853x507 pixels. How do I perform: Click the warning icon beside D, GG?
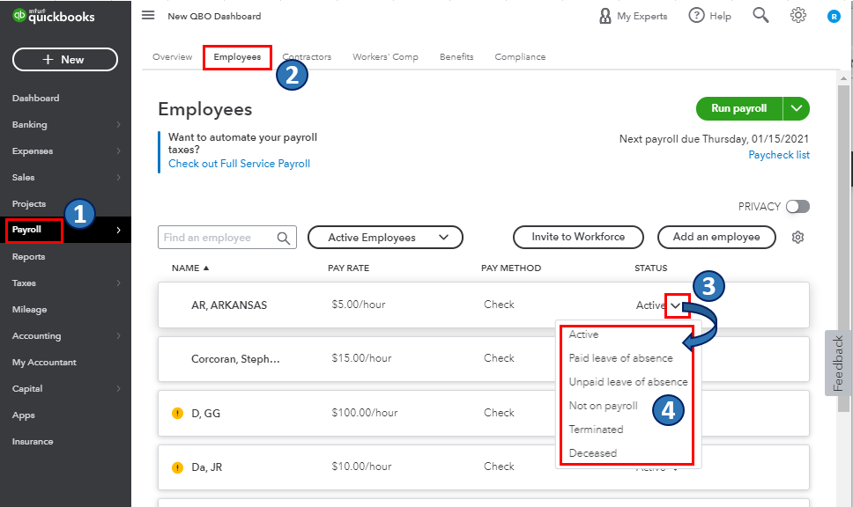coord(177,413)
